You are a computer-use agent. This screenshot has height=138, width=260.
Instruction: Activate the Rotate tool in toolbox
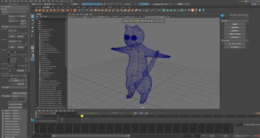tap(32, 31)
